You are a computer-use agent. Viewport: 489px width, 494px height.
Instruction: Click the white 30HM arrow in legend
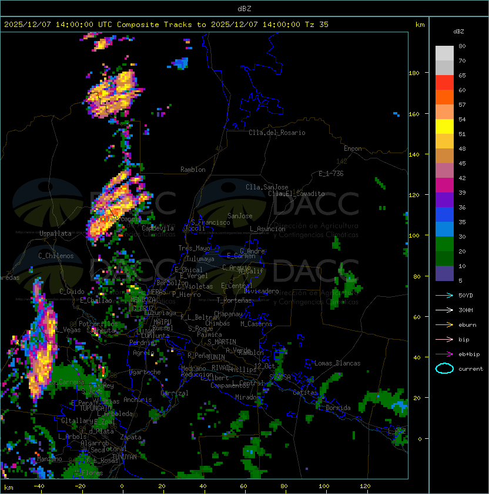pyautogui.click(x=444, y=310)
